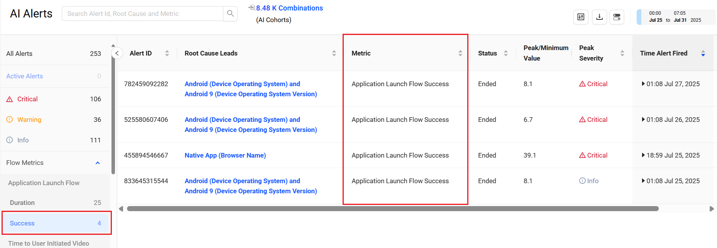This screenshot has width=717, height=248.
Task: Expand the 01:08 Jul 27, 2025 alert row
Action: [643, 84]
